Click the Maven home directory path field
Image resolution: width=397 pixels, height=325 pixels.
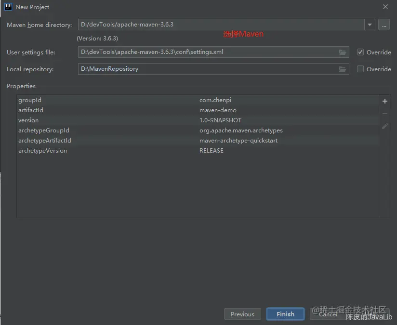pyautogui.click(x=221, y=25)
